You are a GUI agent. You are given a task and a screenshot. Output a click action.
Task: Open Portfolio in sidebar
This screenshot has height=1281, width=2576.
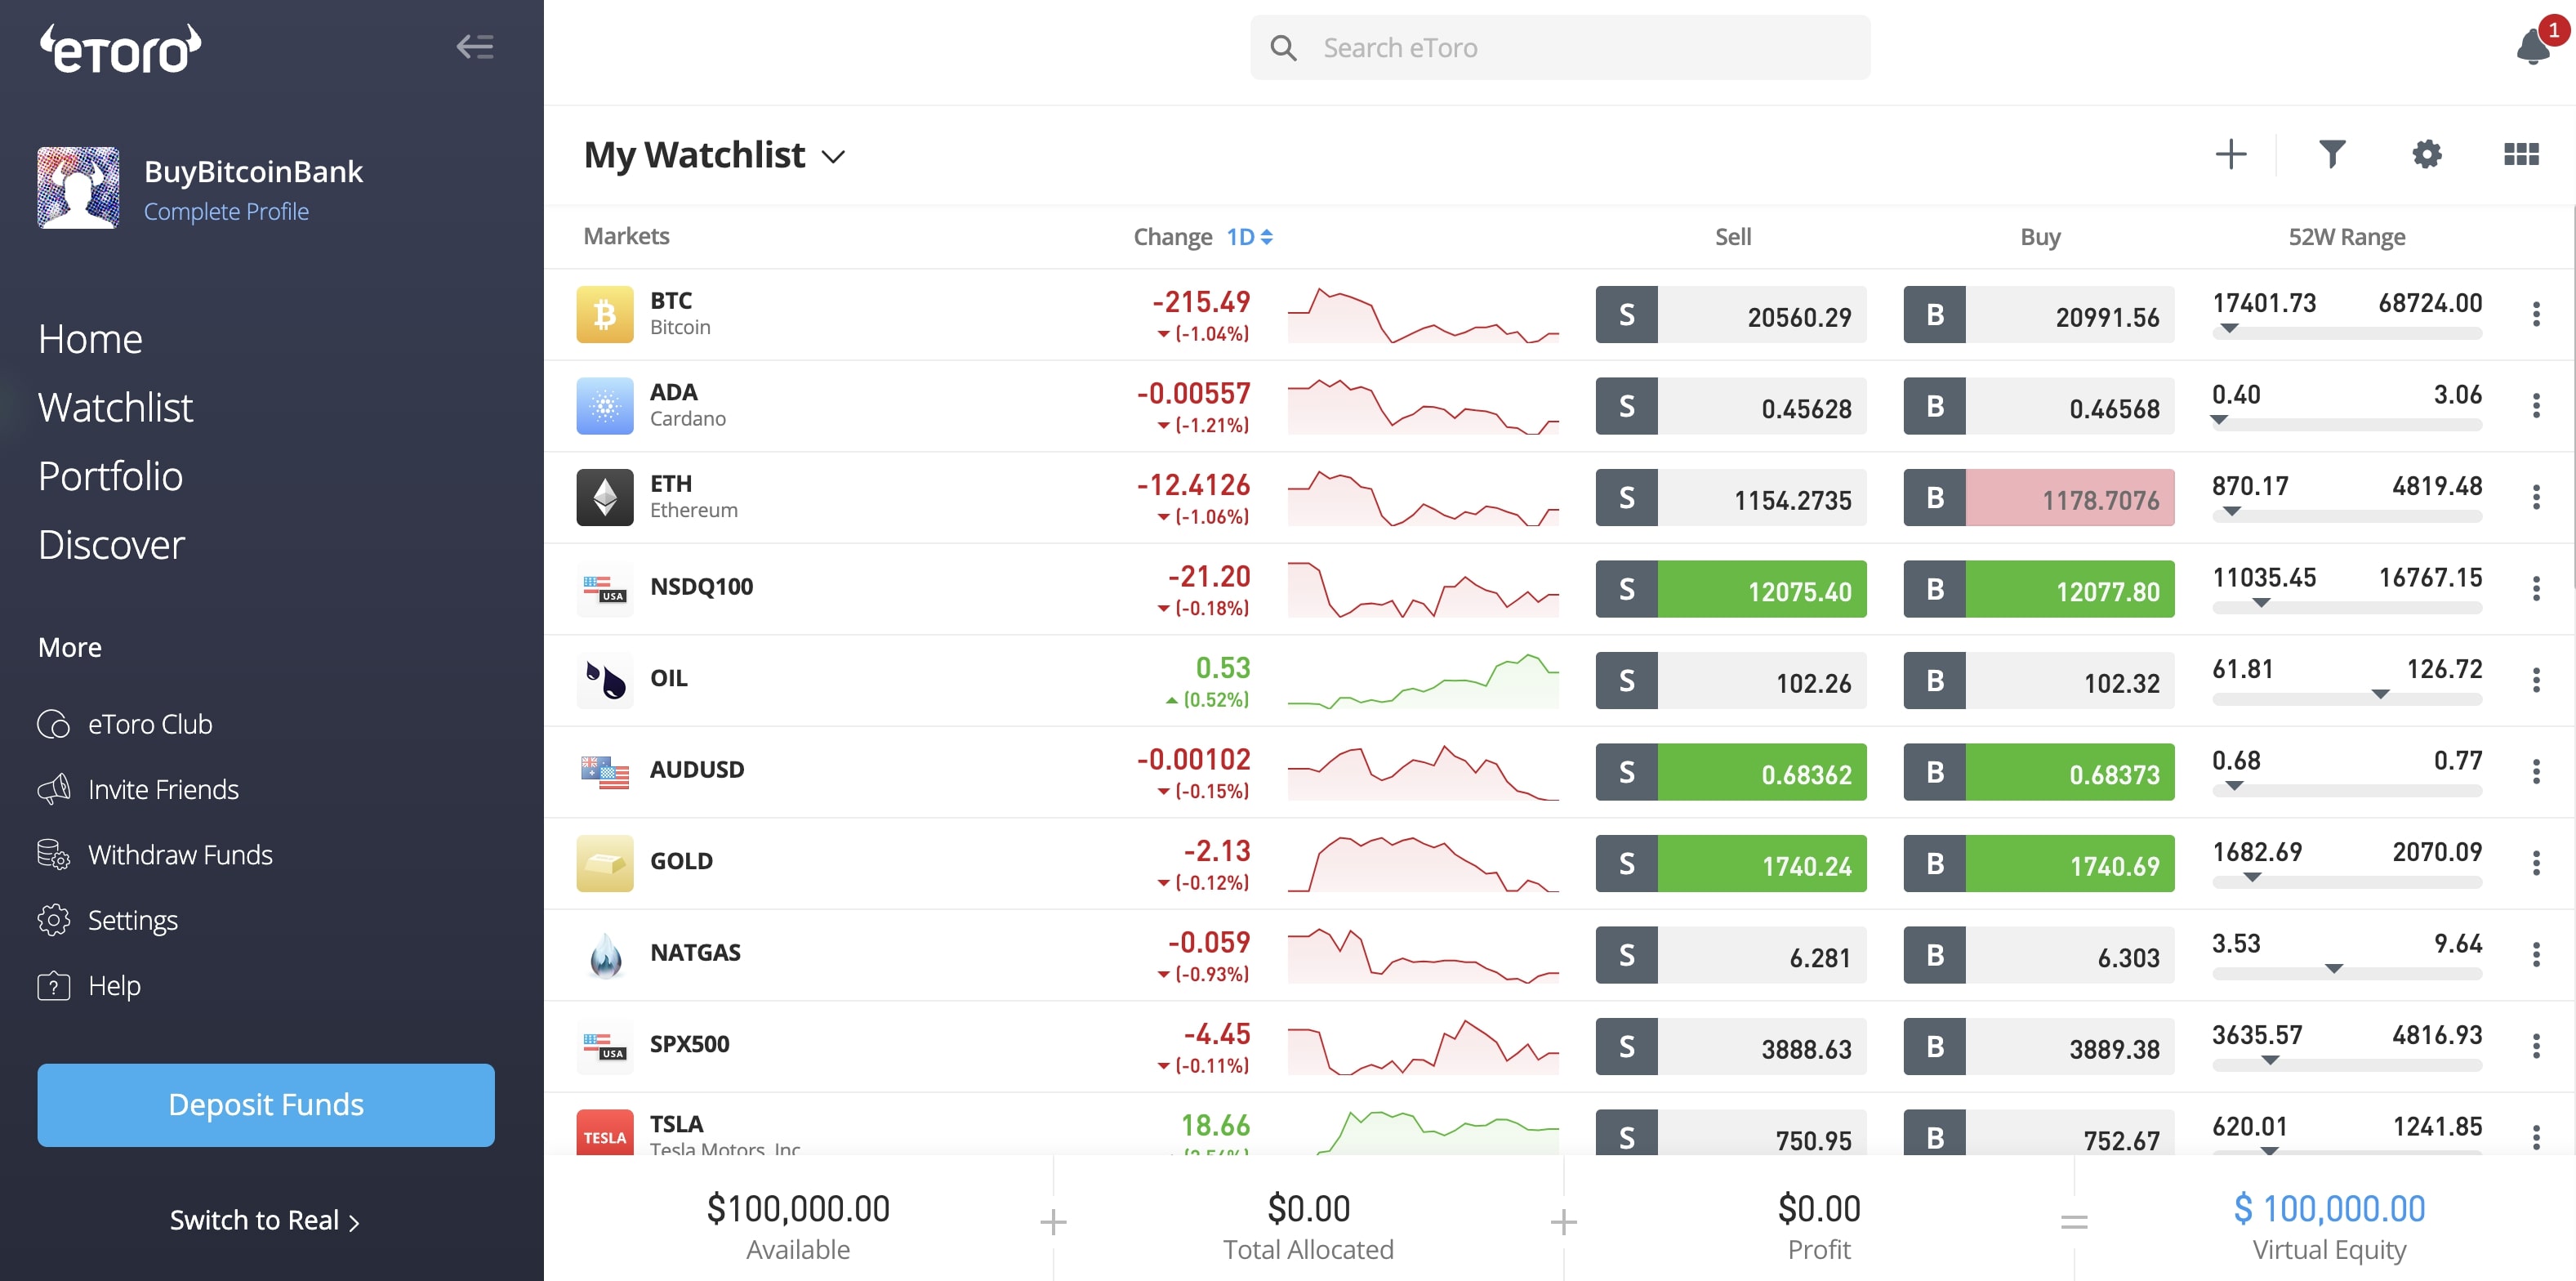click(x=110, y=477)
